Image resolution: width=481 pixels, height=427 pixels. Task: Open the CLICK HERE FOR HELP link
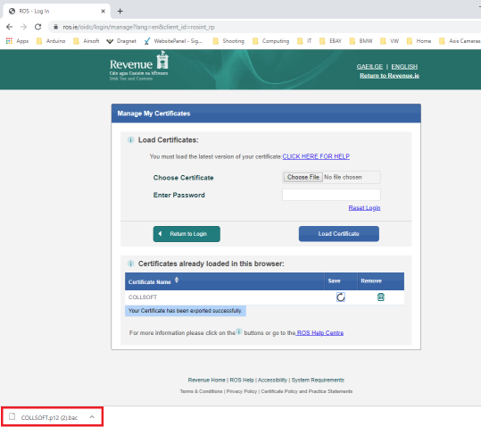316,156
